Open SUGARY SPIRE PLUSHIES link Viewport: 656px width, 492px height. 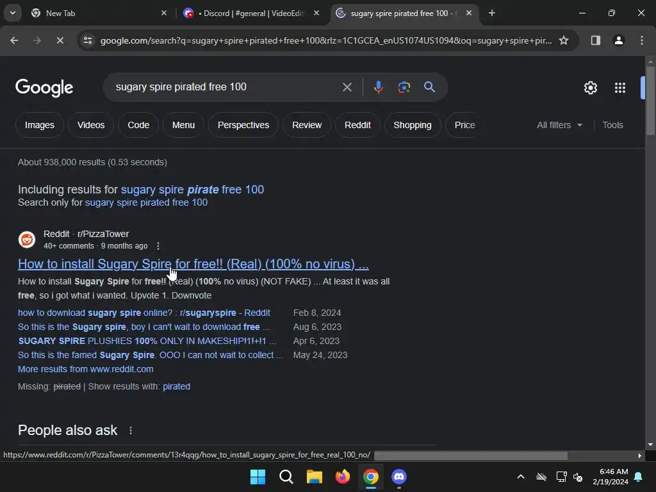147,341
